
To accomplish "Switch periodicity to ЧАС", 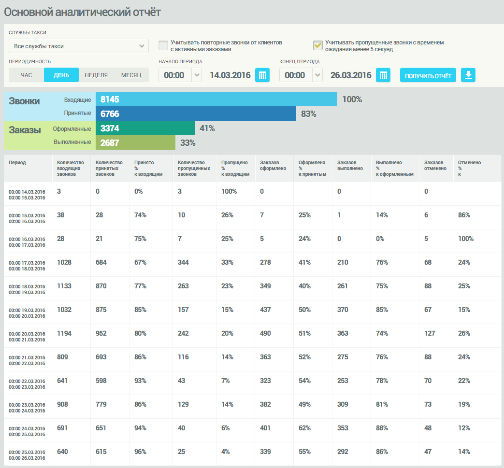I will pyautogui.click(x=27, y=75).
